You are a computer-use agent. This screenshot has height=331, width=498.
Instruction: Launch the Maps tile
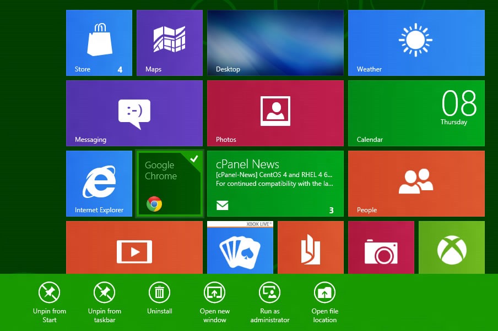(170, 42)
